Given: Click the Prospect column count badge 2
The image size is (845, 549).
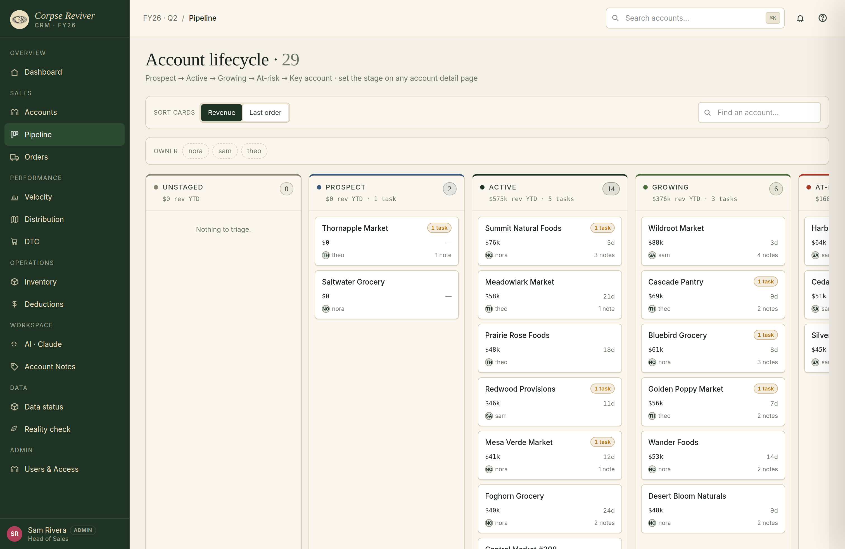Looking at the screenshot, I should tap(450, 189).
